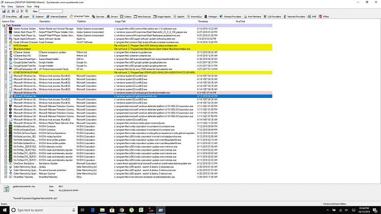Click the Apple Software Update row icon
The image size is (381, 214).
[x=11, y=39]
